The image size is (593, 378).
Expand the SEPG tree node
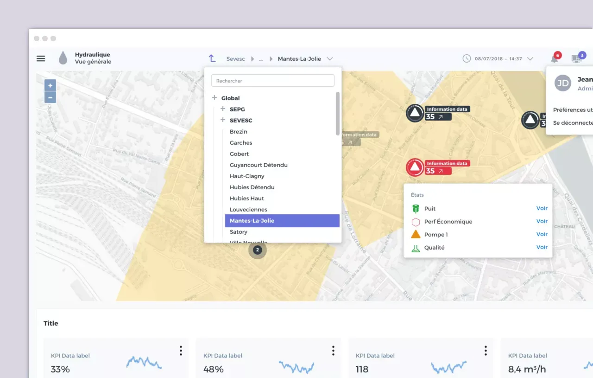click(x=223, y=109)
